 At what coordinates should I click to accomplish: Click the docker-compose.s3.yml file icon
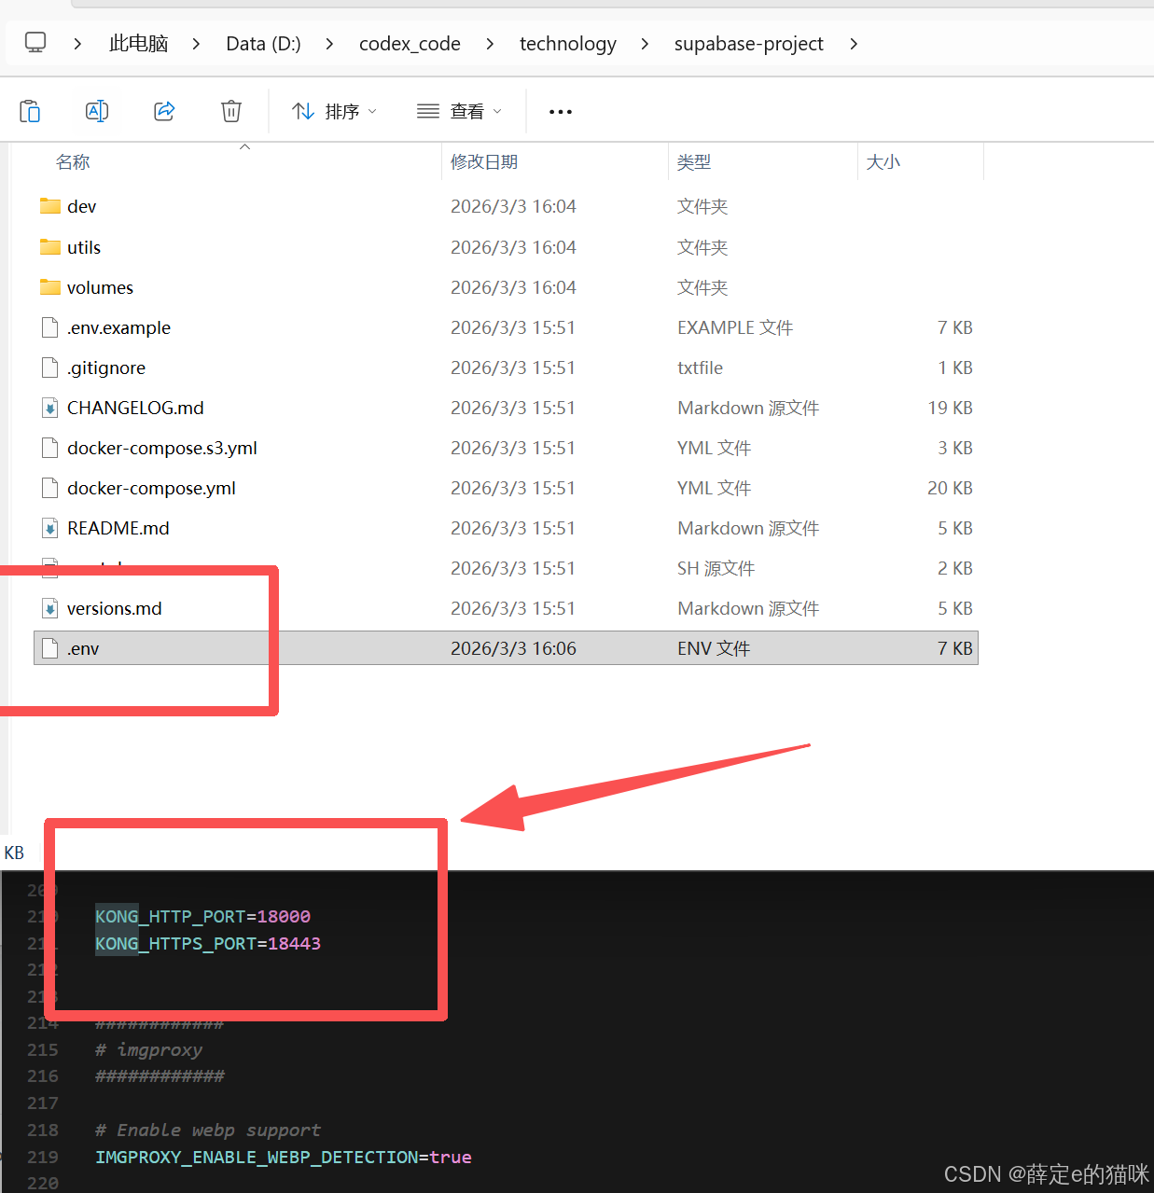click(x=50, y=448)
